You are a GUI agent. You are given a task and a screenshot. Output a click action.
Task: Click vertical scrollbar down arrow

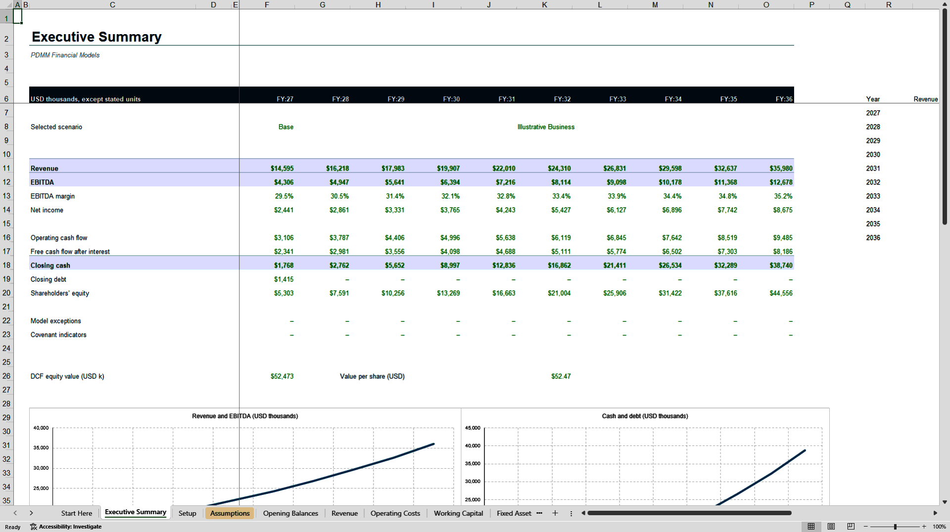tap(945, 502)
